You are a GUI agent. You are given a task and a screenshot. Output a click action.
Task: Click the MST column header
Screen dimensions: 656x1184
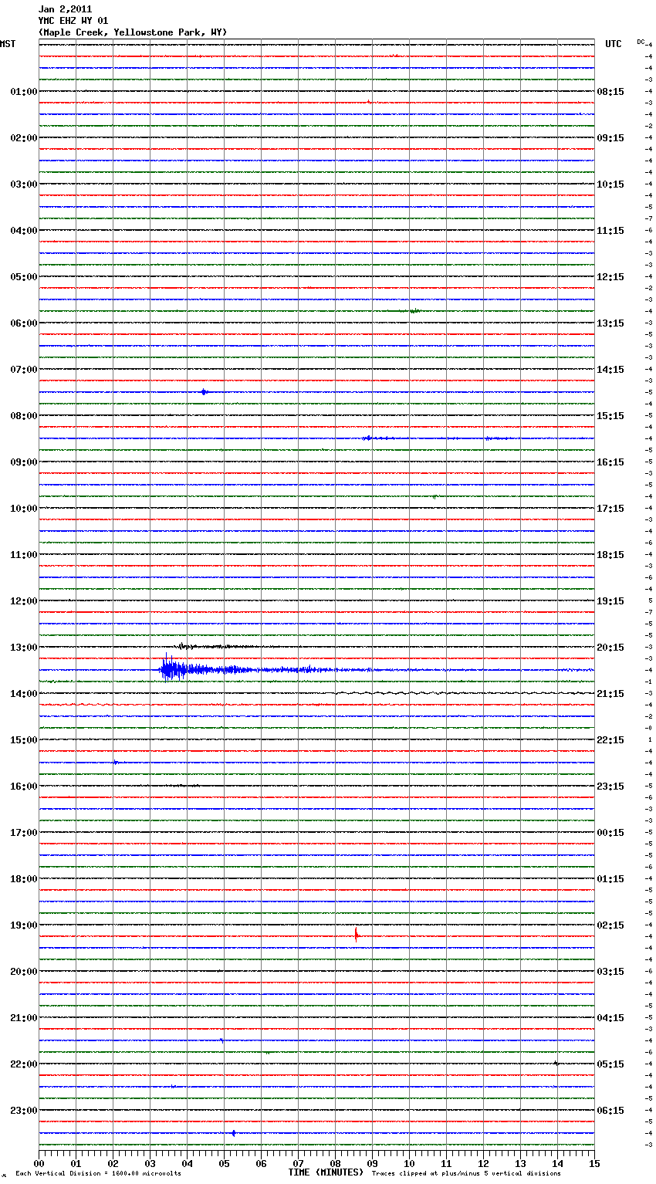[x=8, y=44]
